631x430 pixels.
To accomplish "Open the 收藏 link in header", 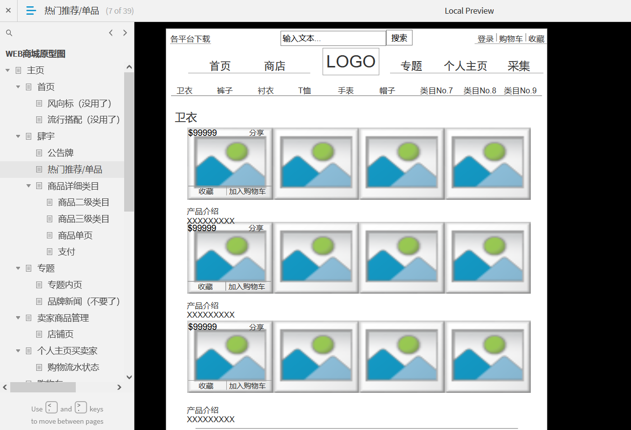I will pyautogui.click(x=536, y=39).
